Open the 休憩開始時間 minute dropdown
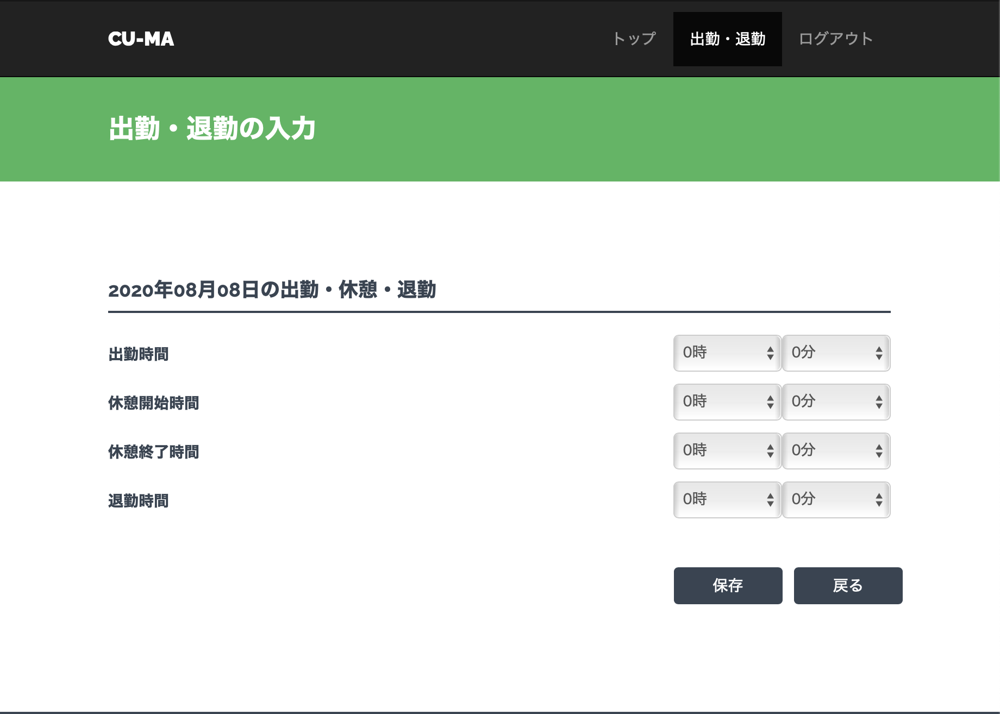The height and width of the screenshot is (714, 1000). (x=835, y=402)
